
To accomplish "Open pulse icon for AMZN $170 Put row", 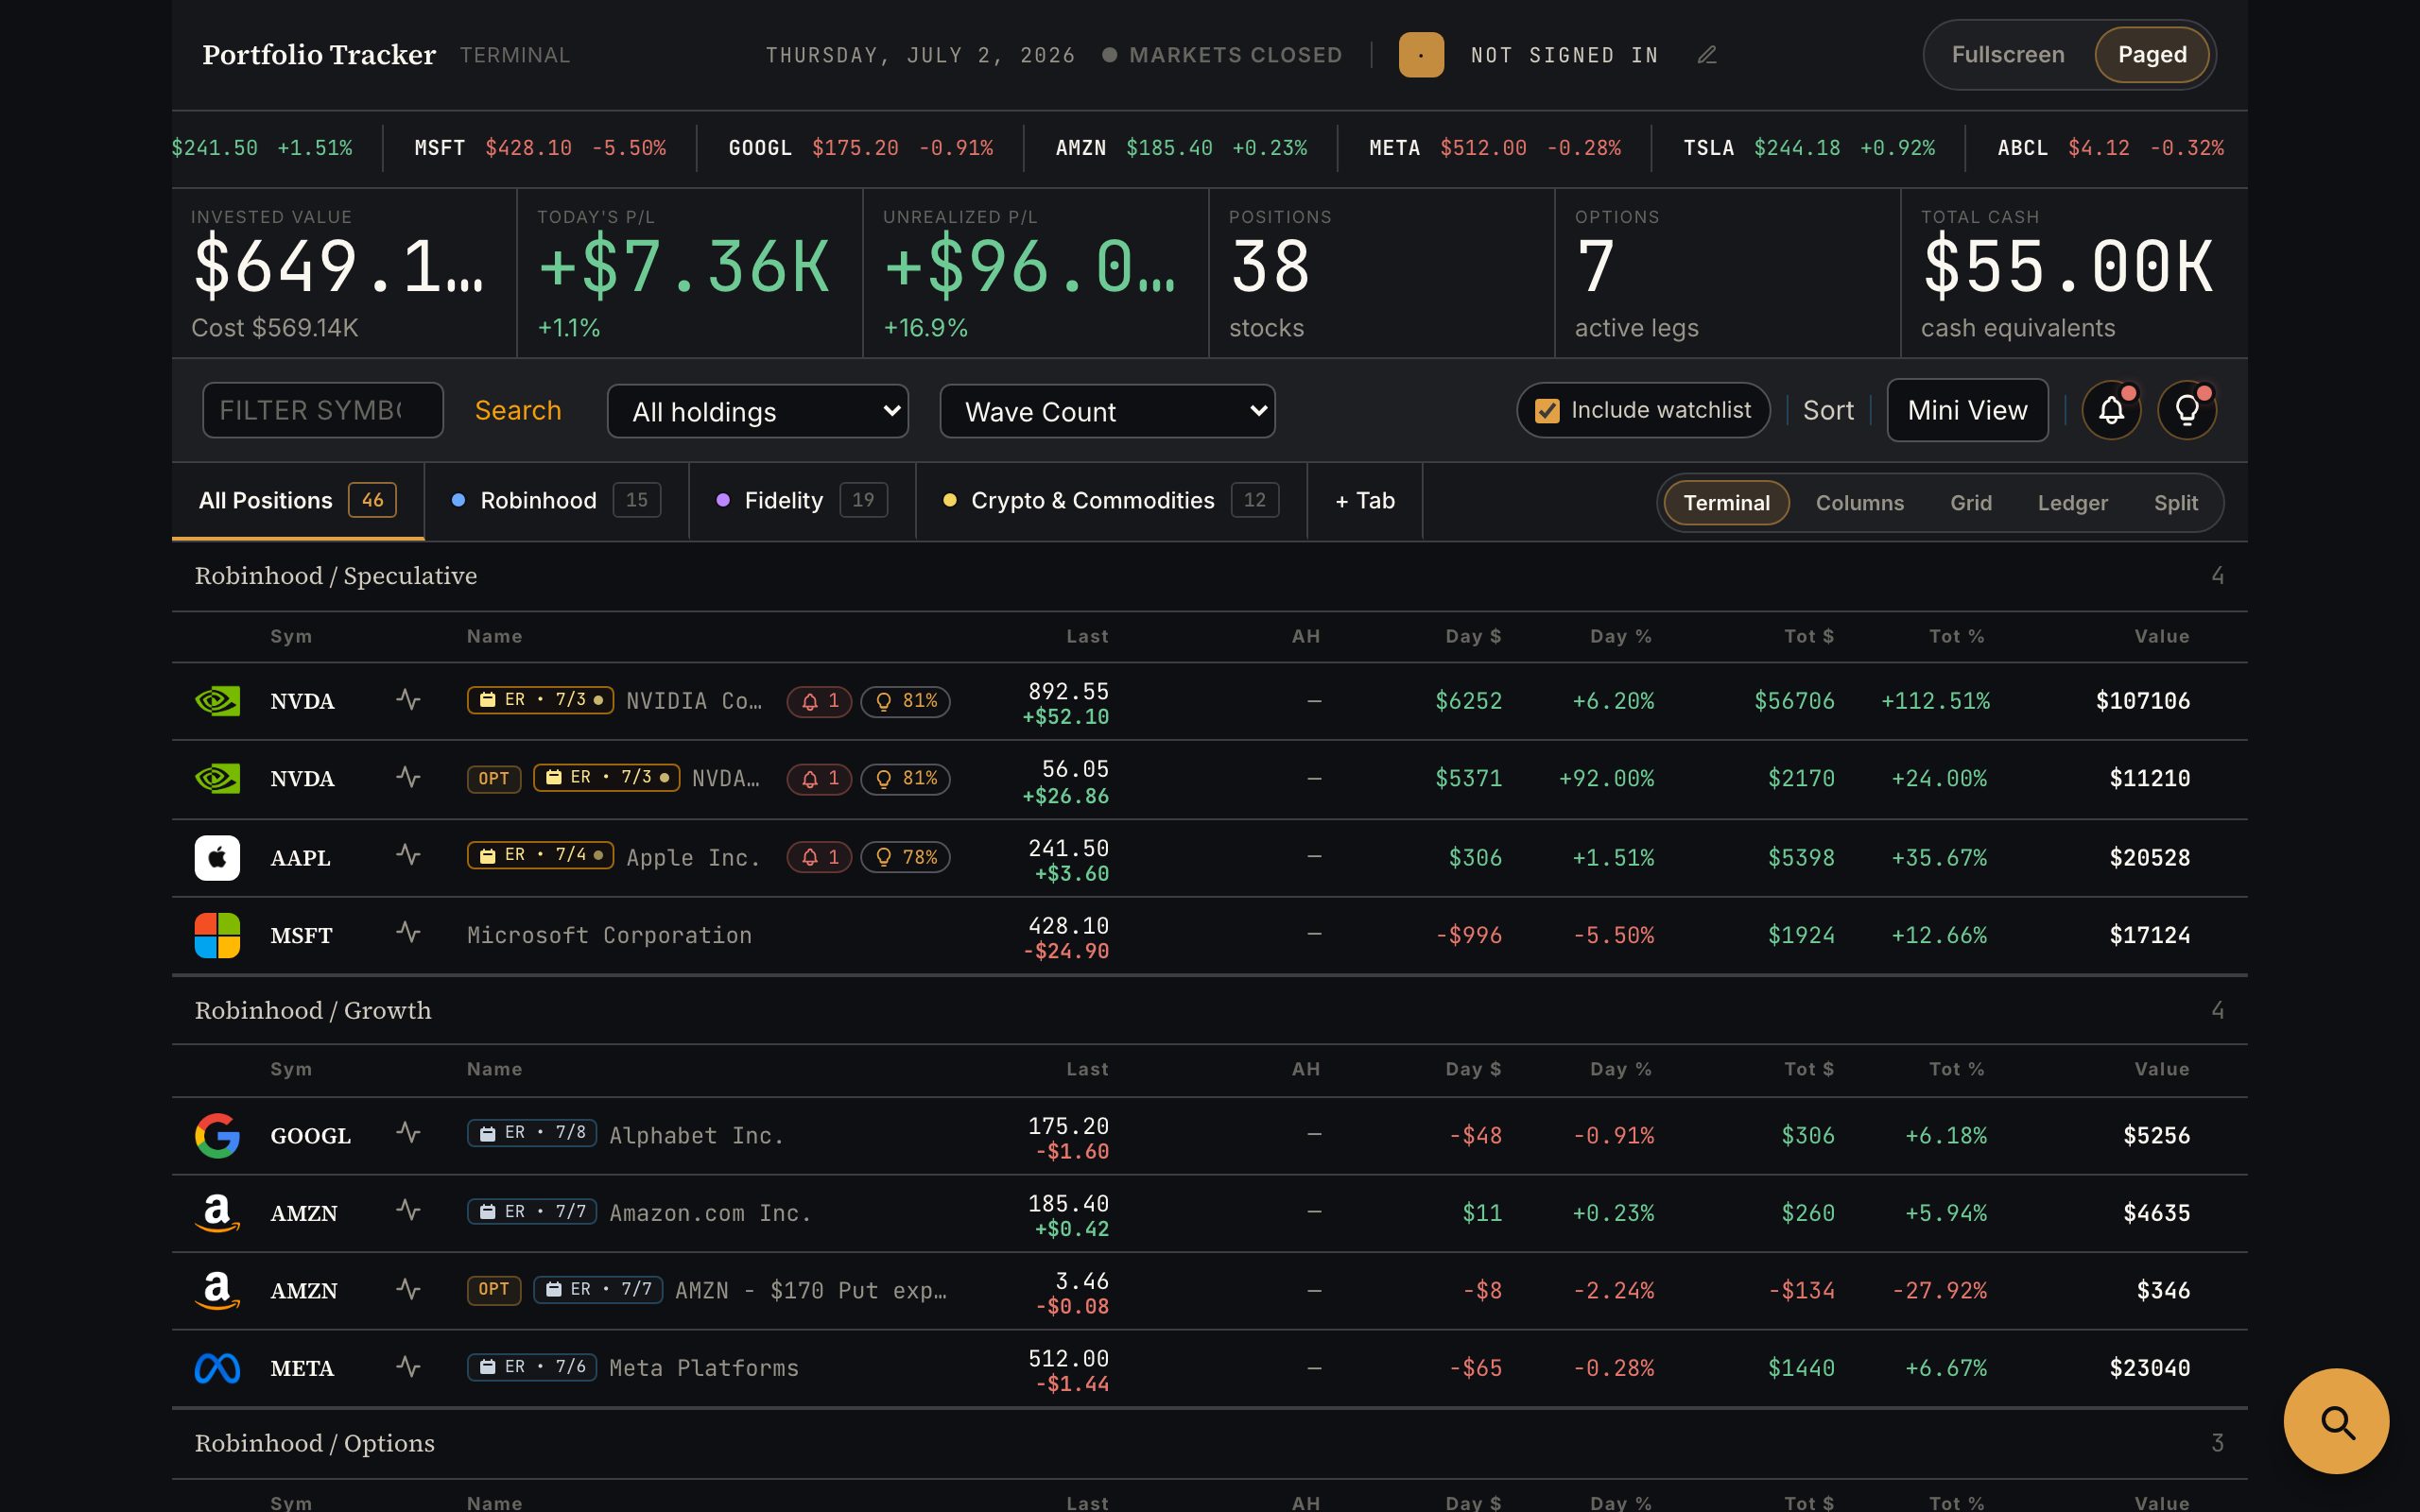I will click(408, 1289).
